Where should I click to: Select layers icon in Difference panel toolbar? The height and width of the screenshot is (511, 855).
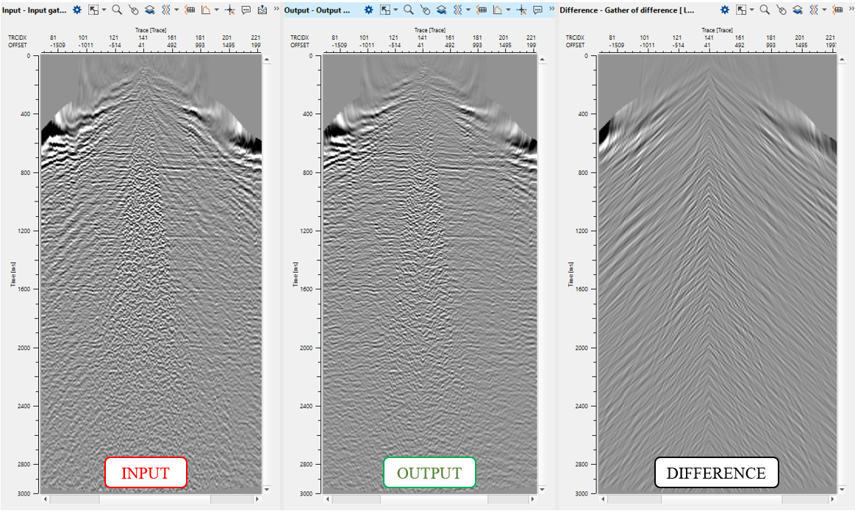click(x=797, y=10)
